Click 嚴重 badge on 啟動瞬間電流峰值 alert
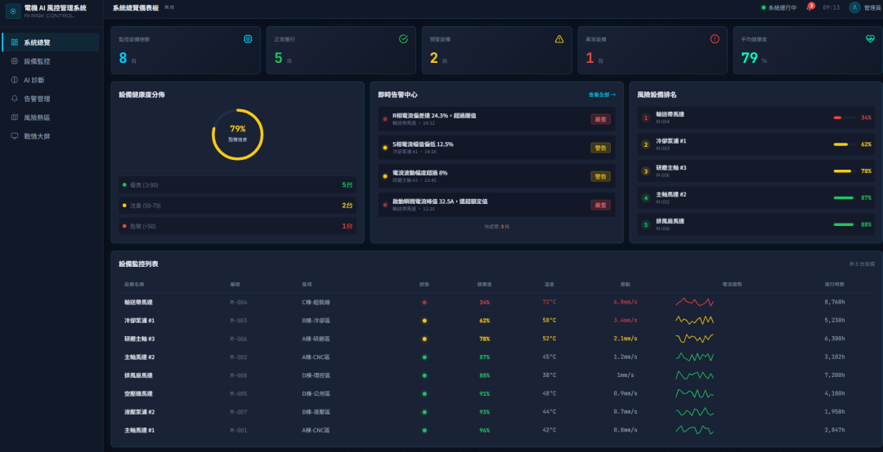 (x=600, y=206)
